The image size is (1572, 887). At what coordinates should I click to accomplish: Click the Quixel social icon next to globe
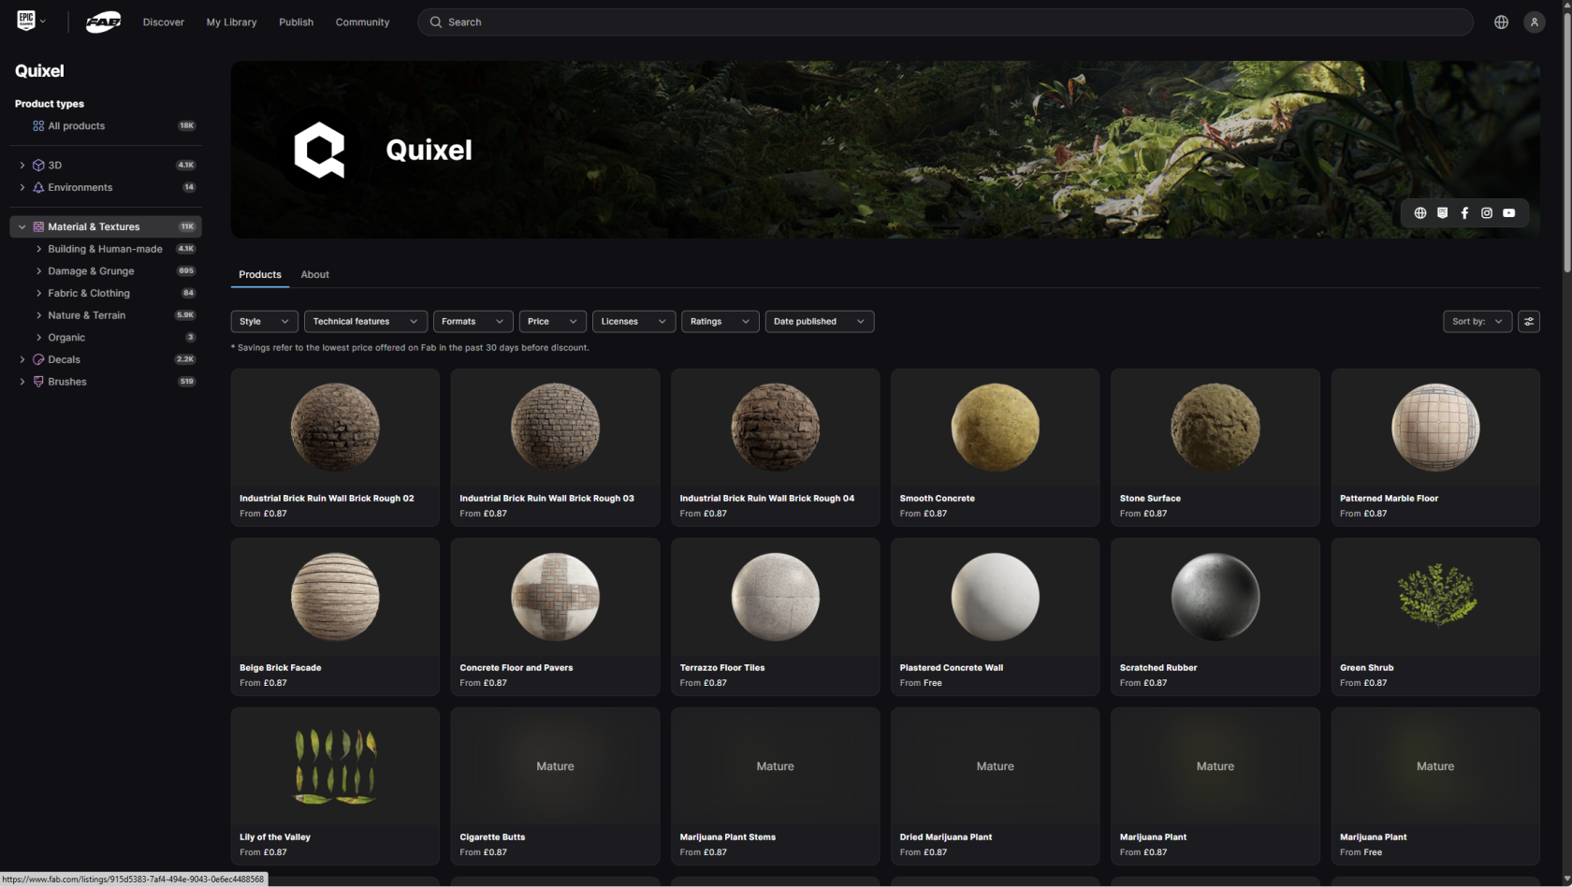point(1442,213)
